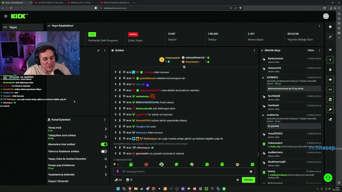Open the emoji picker smiley icon

(x=251, y=171)
